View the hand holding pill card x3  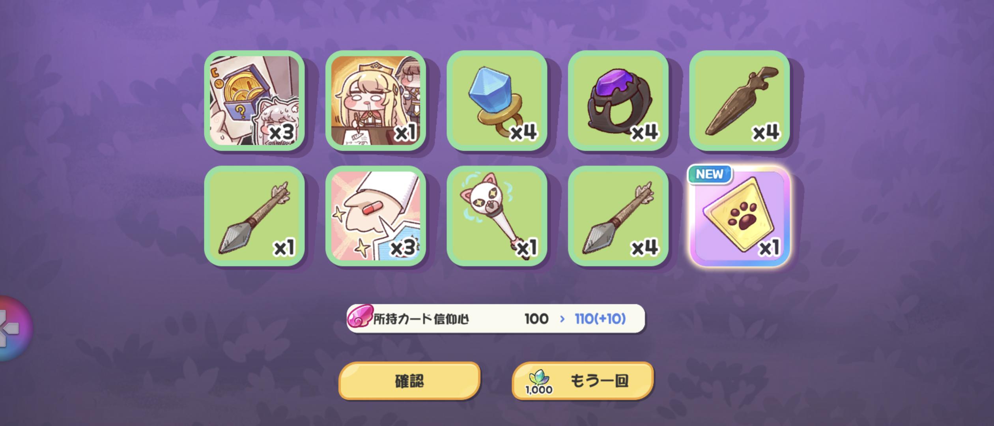tap(376, 216)
